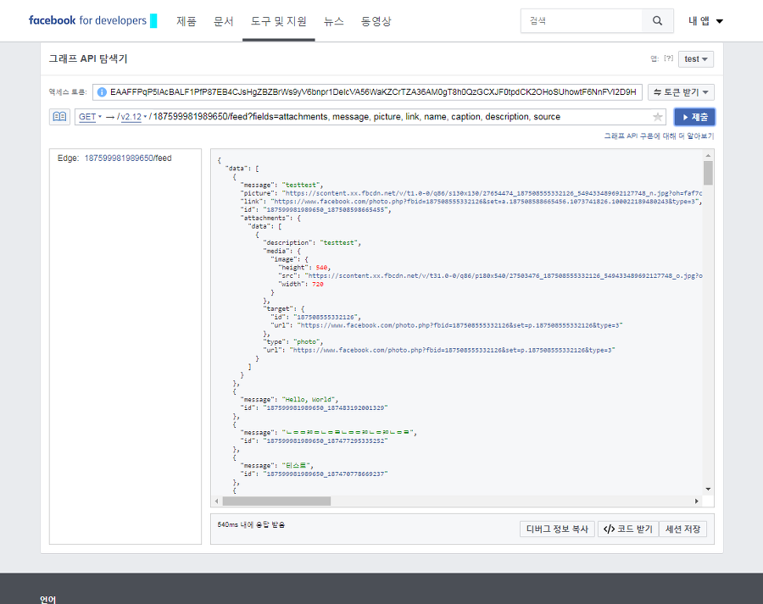Focus the 검색 search field
763x604 pixels.
582,21
